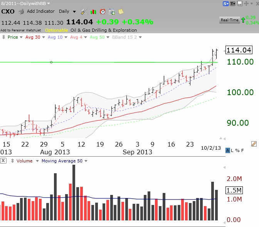Set an alert with the alarm clock icon
The height and width of the screenshot is (227, 259).
click(x=103, y=12)
